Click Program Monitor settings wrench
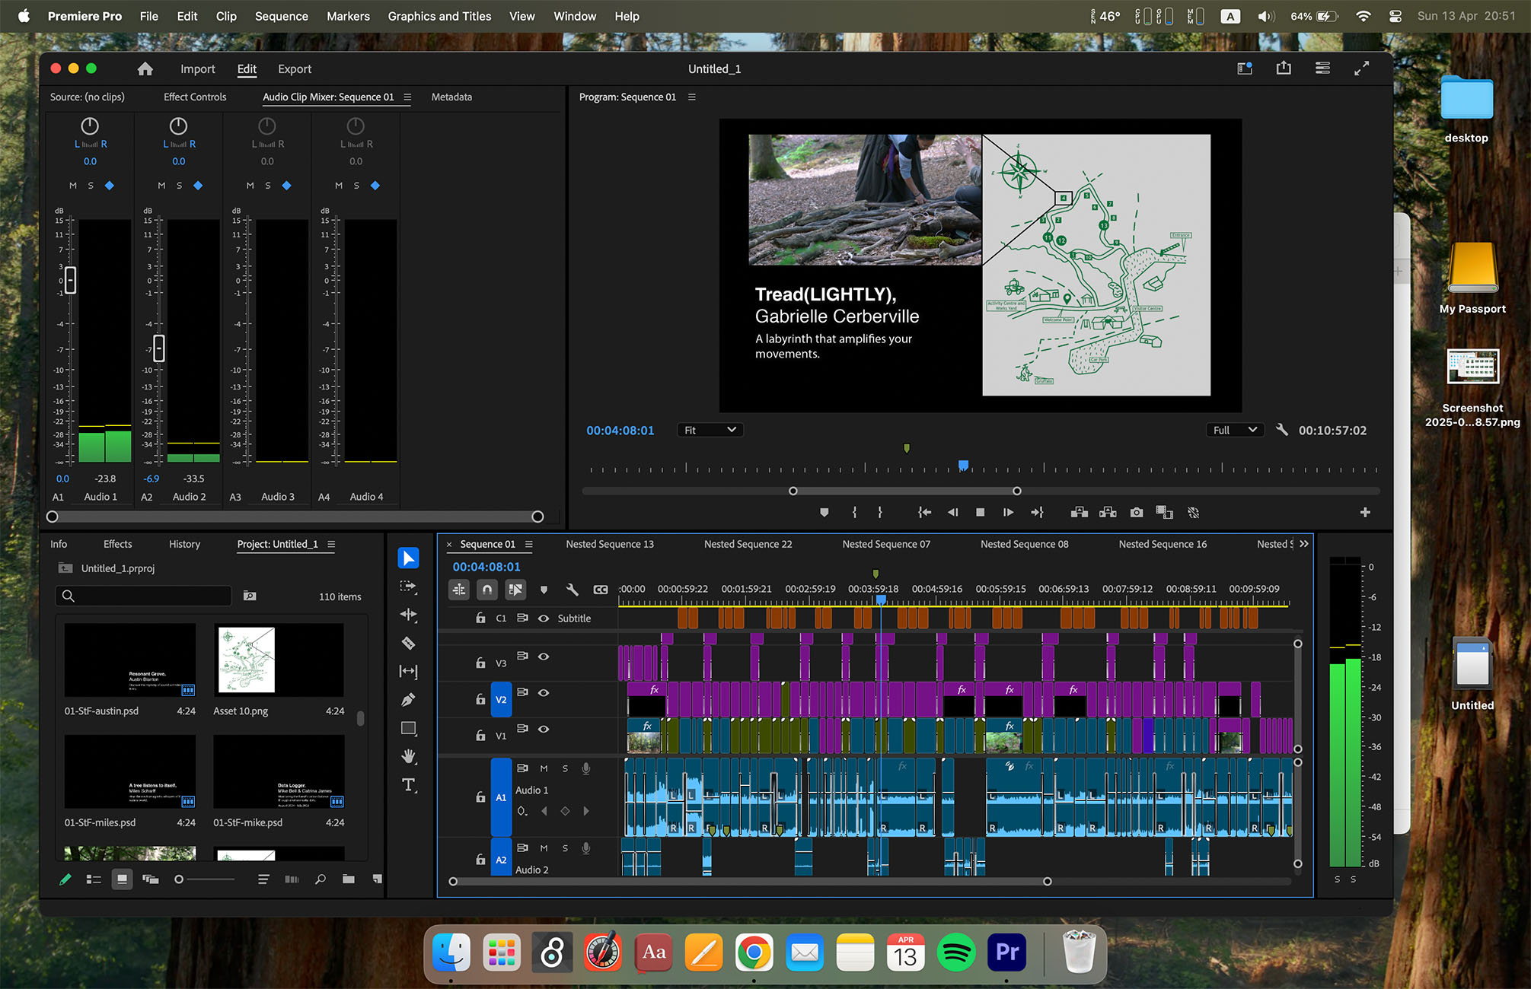The height and width of the screenshot is (989, 1531). click(1282, 430)
